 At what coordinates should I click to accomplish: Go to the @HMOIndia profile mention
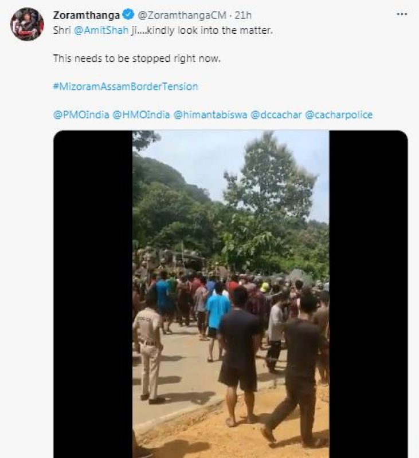[142, 114]
